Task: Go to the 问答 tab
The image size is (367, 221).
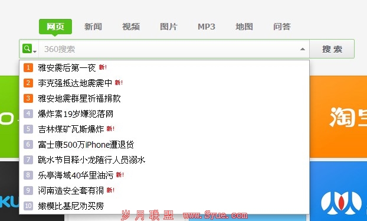Action: tap(282, 27)
